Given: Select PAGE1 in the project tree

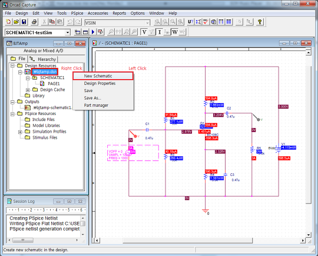Looking at the screenshot, I should click(x=54, y=84).
